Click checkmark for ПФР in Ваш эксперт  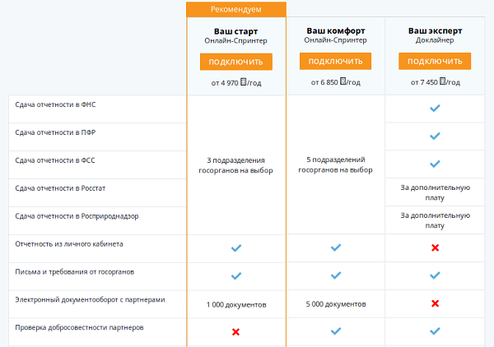tap(435, 136)
